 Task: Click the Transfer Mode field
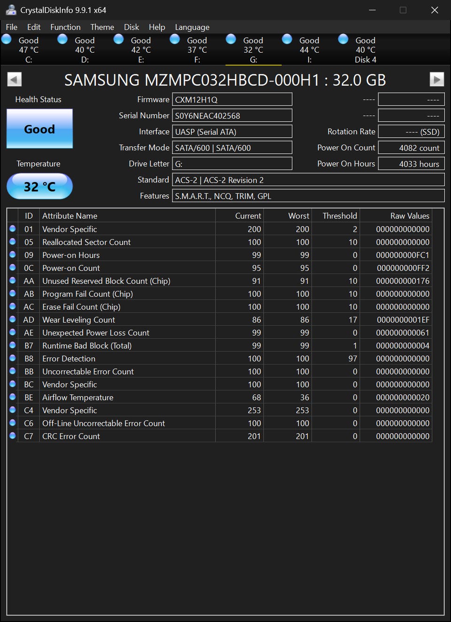point(232,147)
